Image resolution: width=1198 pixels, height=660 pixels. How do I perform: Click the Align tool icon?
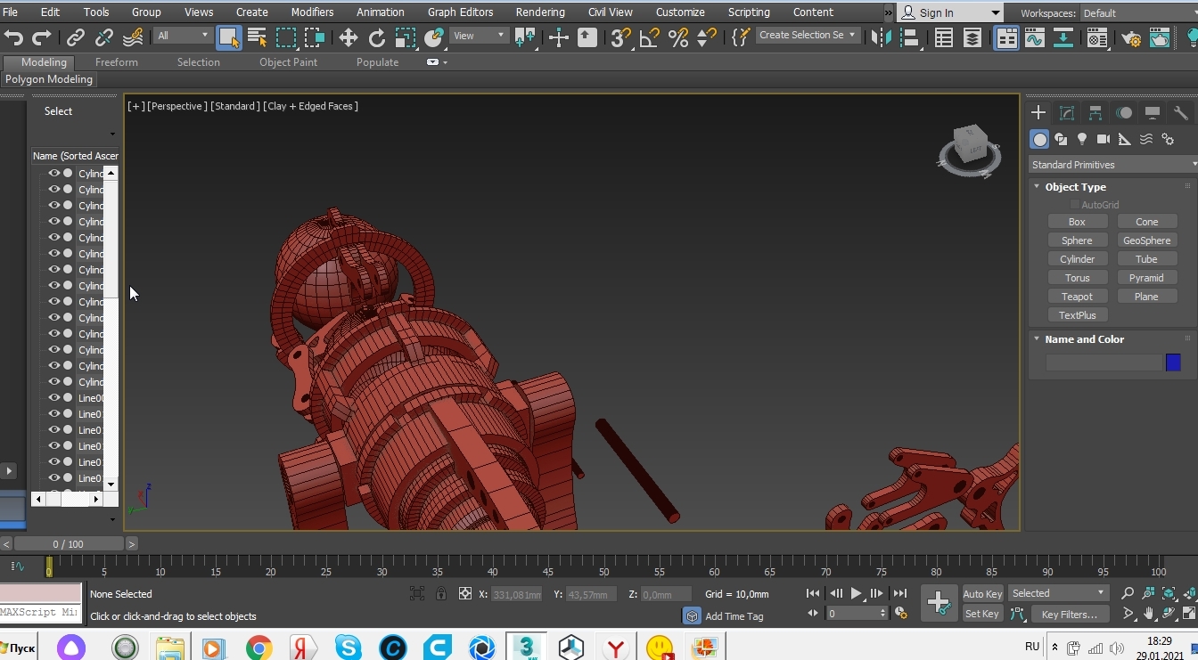pyautogui.click(x=910, y=37)
